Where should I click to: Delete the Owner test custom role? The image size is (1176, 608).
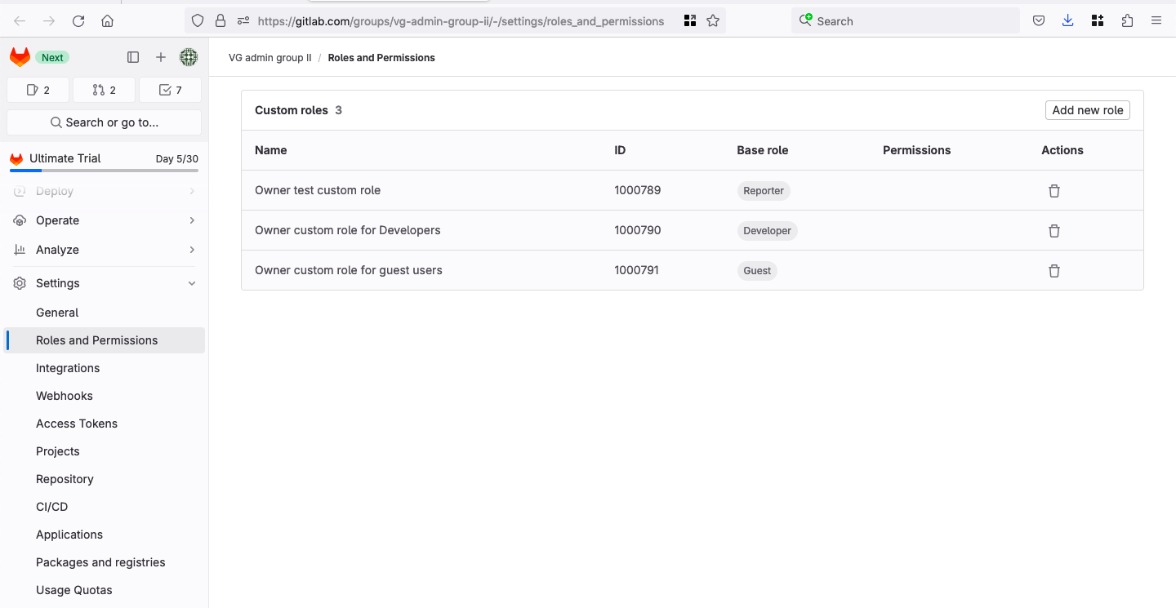(x=1053, y=191)
